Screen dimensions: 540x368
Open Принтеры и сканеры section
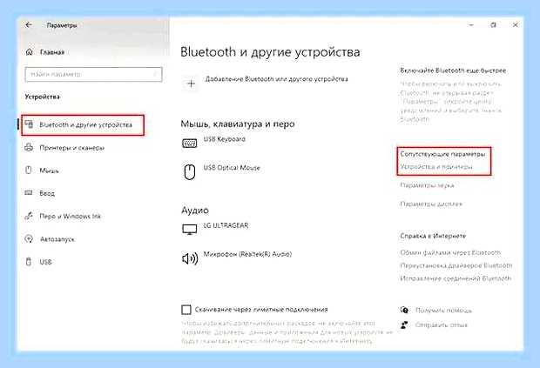point(71,148)
